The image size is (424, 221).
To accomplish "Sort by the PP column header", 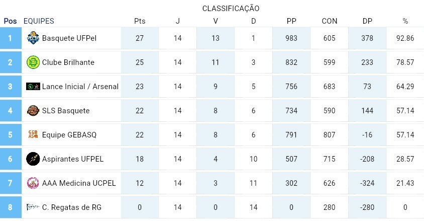I will (291, 21).
